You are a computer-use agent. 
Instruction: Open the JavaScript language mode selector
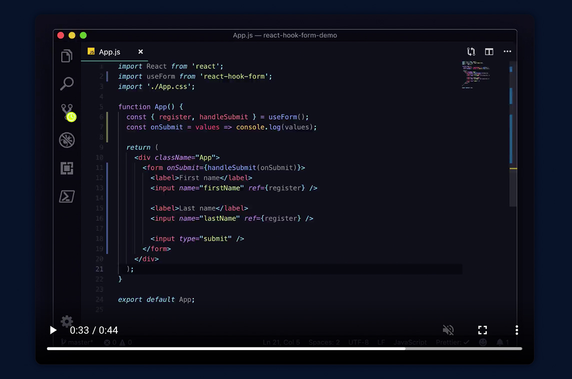pos(410,342)
